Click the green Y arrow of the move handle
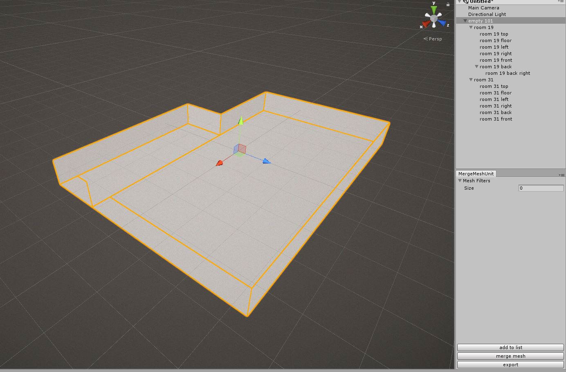The image size is (566, 372). point(241,121)
